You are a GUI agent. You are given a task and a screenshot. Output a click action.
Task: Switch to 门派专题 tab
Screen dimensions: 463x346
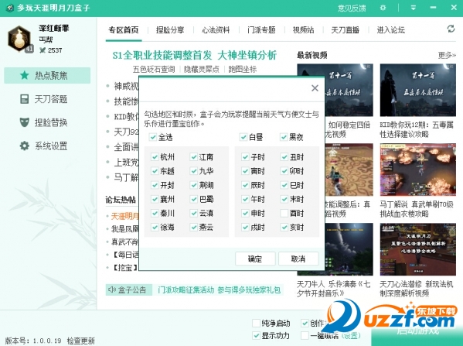pyautogui.click(x=261, y=30)
